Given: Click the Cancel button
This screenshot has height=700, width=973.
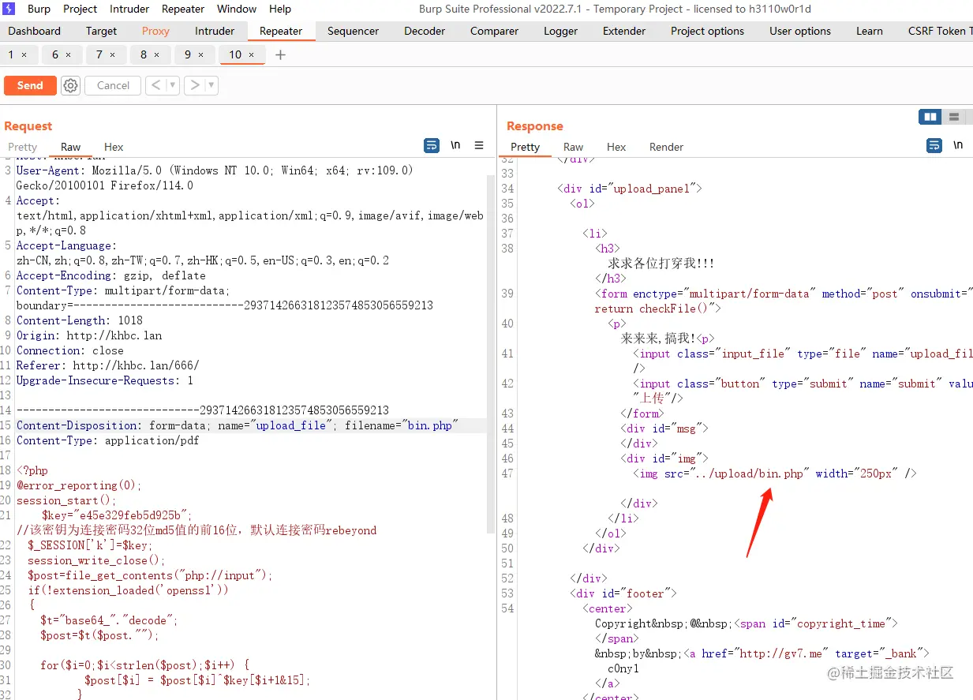Looking at the screenshot, I should 113,85.
